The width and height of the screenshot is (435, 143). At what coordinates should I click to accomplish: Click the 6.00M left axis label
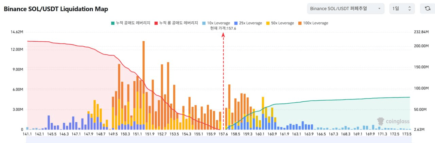pos(18,89)
